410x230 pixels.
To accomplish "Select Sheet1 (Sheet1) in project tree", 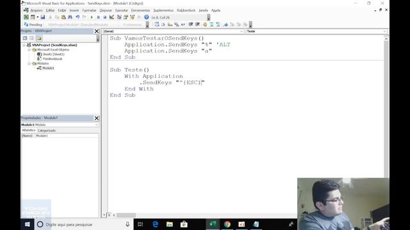I will pyautogui.click(x=53, y=54).
